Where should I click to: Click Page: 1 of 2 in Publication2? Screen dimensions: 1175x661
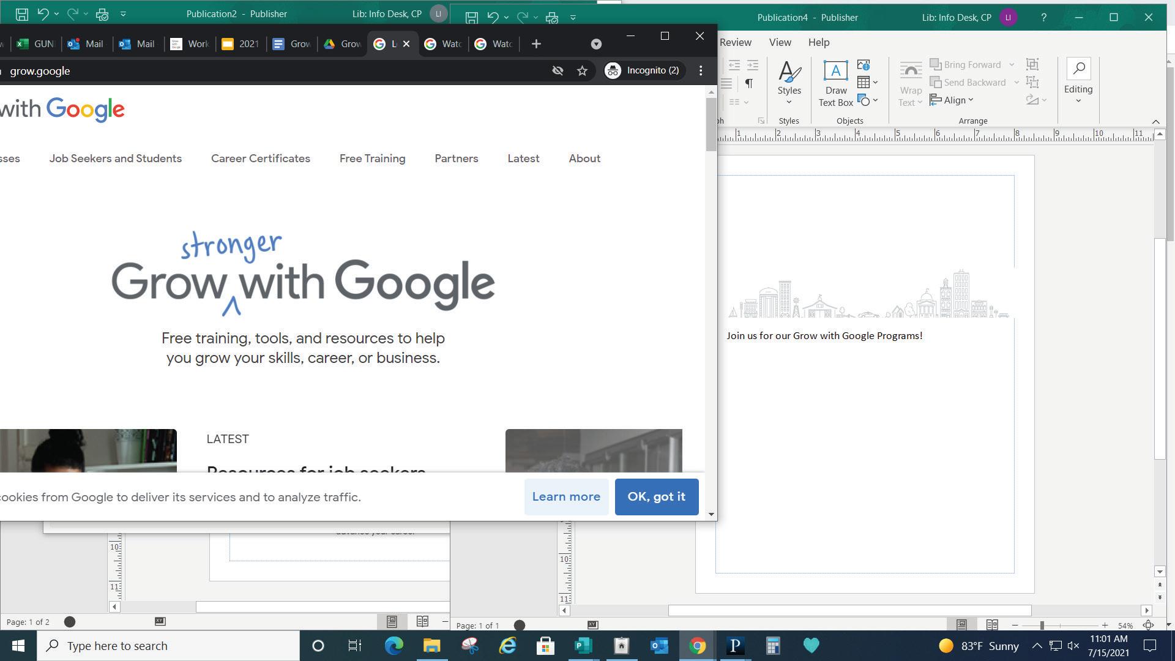[x=28, y=622]
